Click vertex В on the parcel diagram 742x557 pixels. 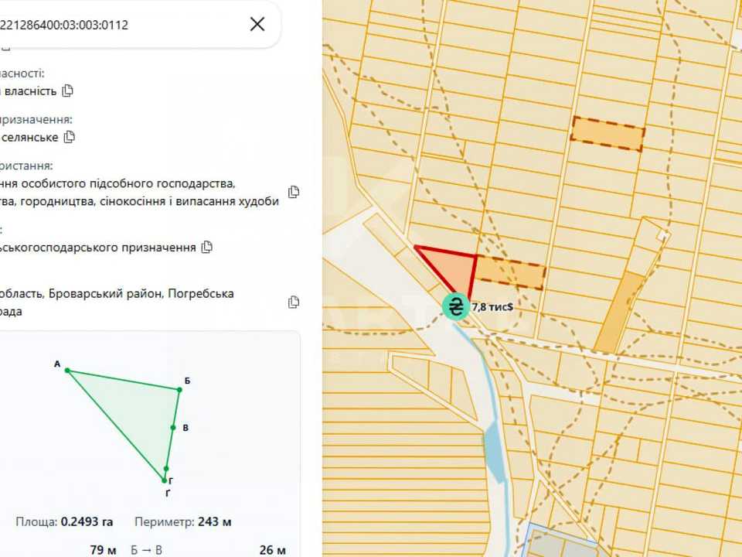click(x=173, y=428)
